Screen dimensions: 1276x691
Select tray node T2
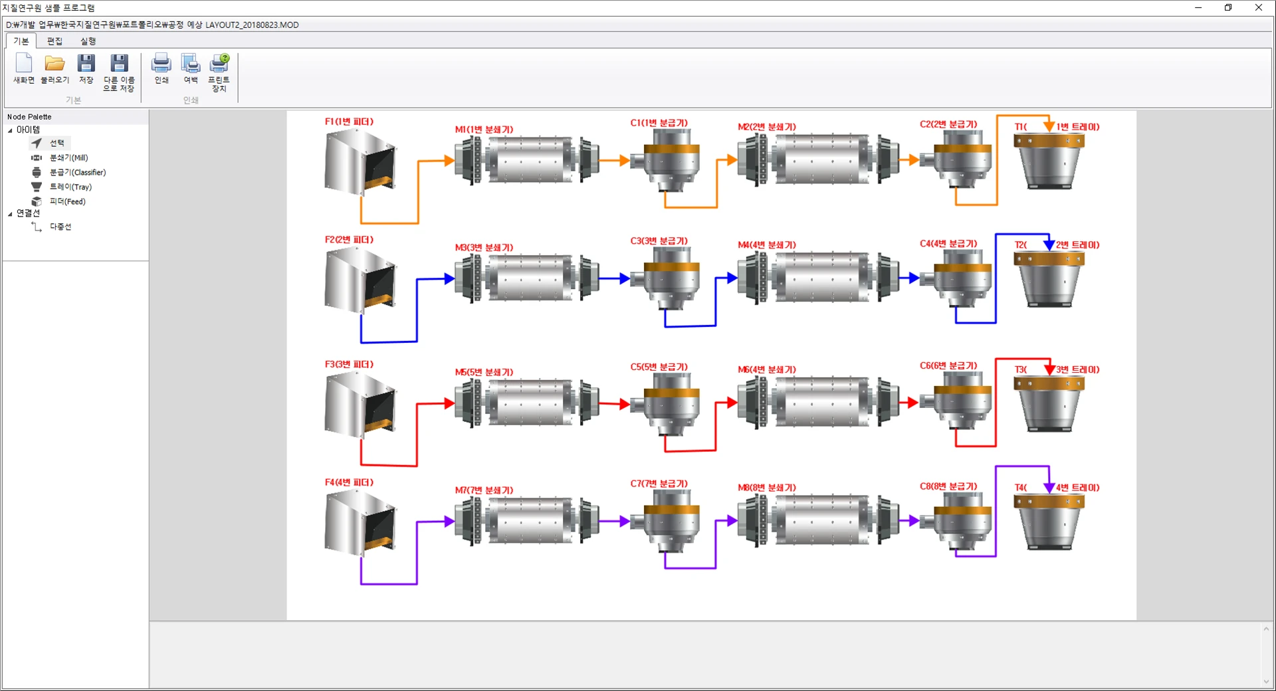click(1049, 280)
